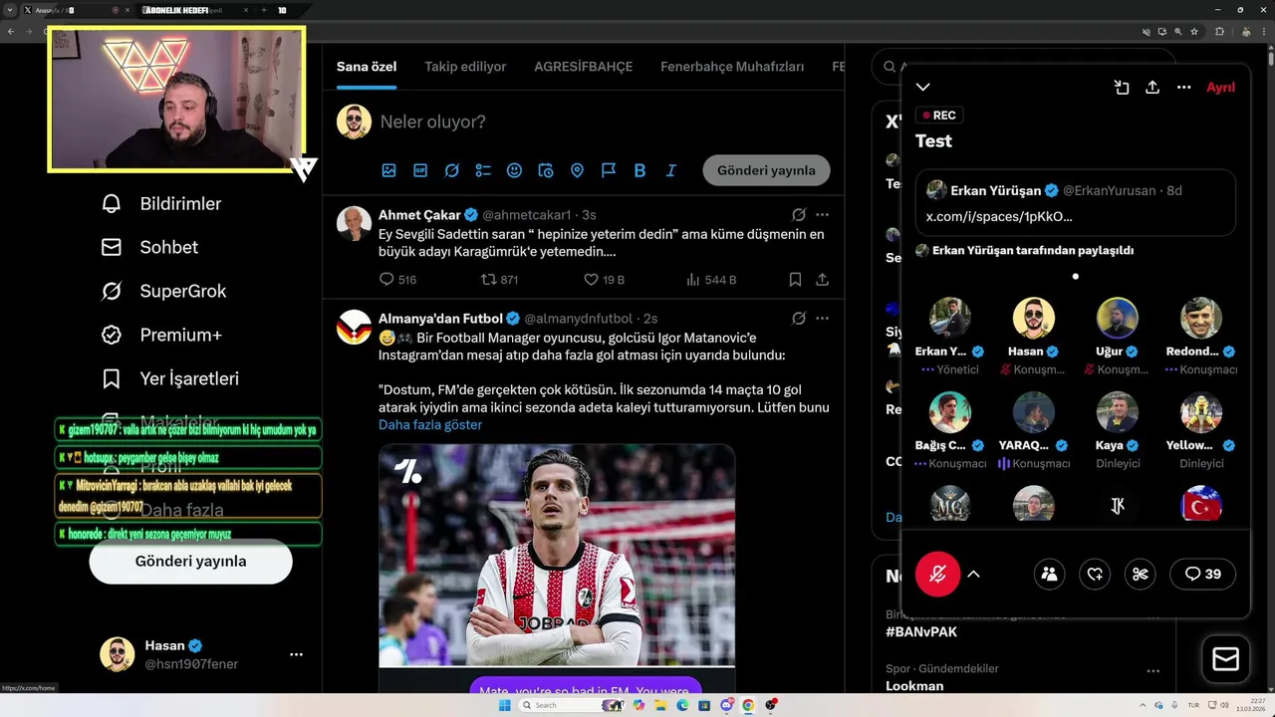Open Hasan account switcher menu
This screenshot has height=717, width=1275.
[x=296, y=654]
